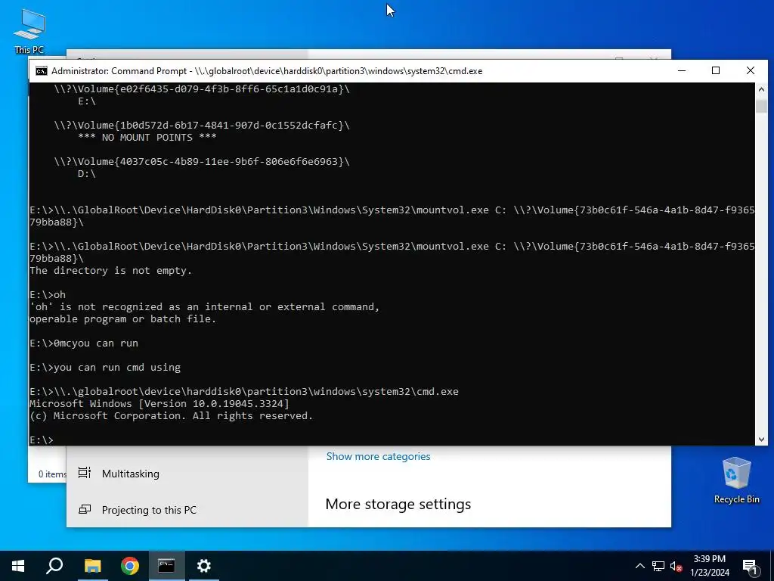Click the Command Prompt scroll down arrow
This screenshot has width=774, height=581.
tap(761, 439)
